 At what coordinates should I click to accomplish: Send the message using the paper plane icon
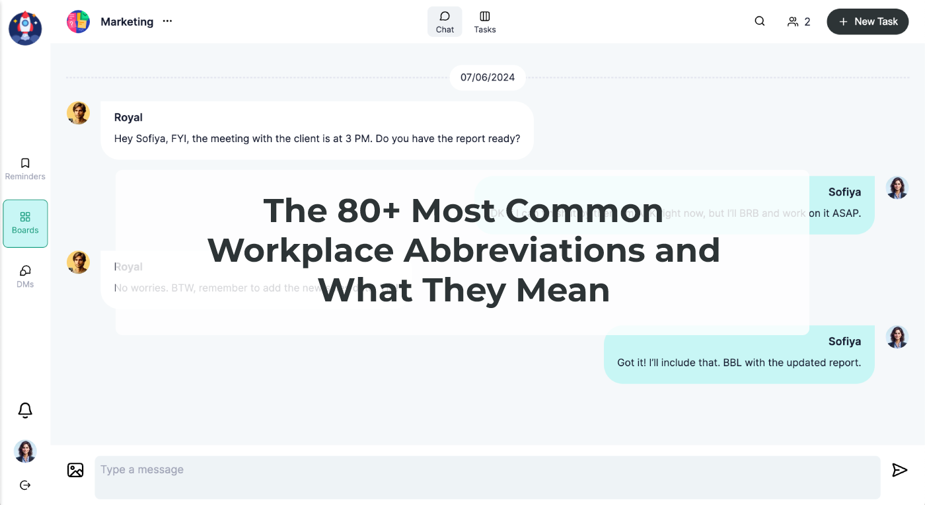point(899,470)
